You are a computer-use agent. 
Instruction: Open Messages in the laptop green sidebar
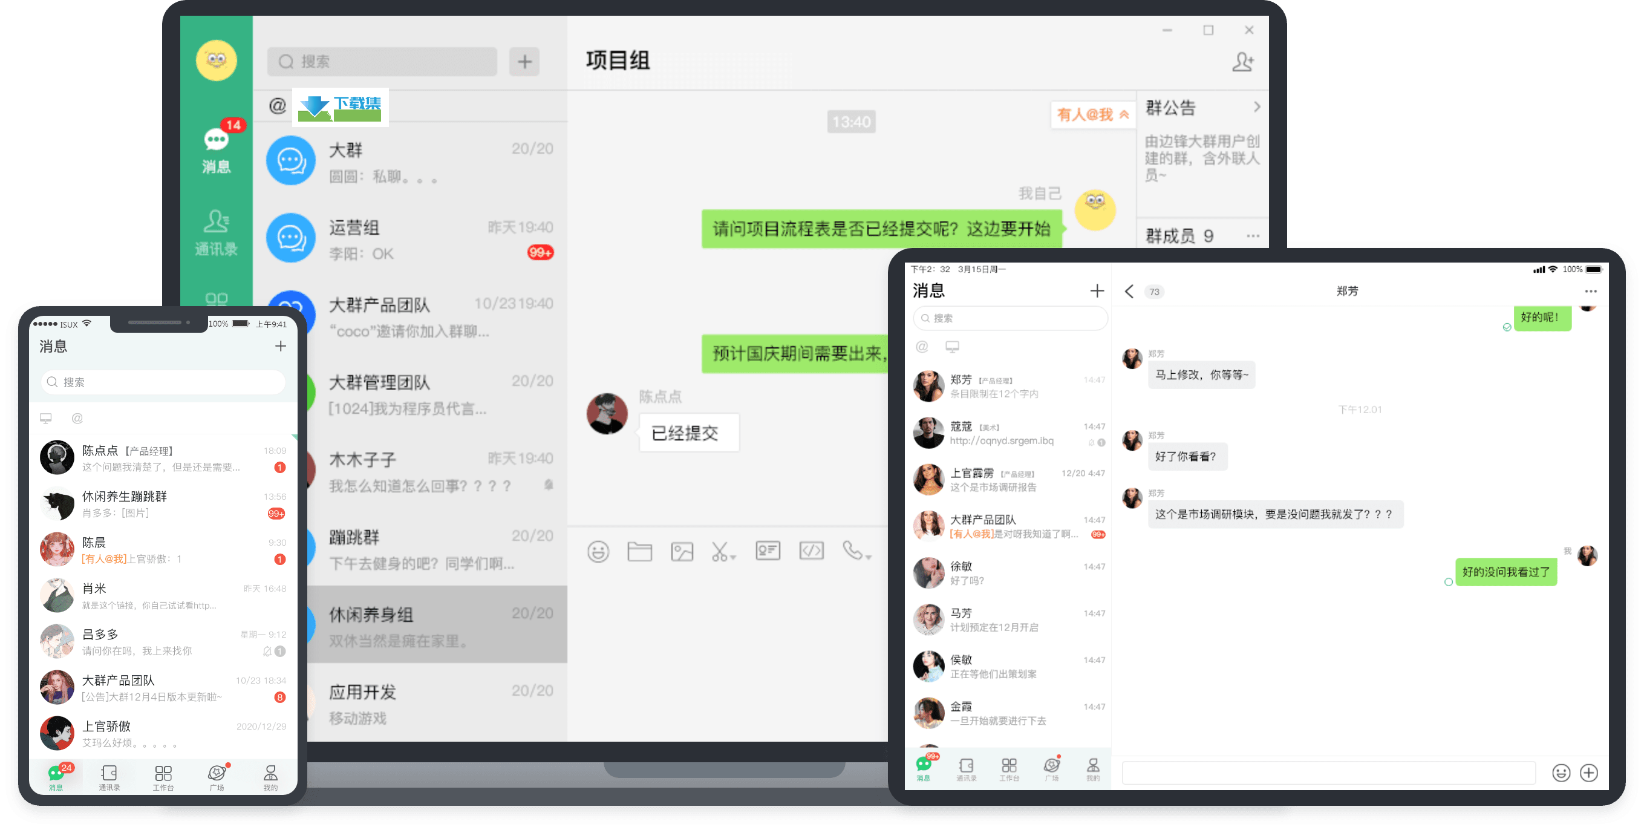coord(217,150)
